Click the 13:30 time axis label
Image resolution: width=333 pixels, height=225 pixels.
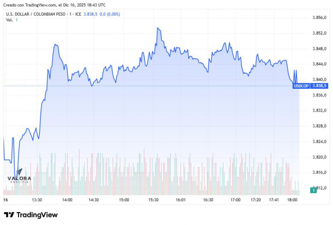click(37, 200)
